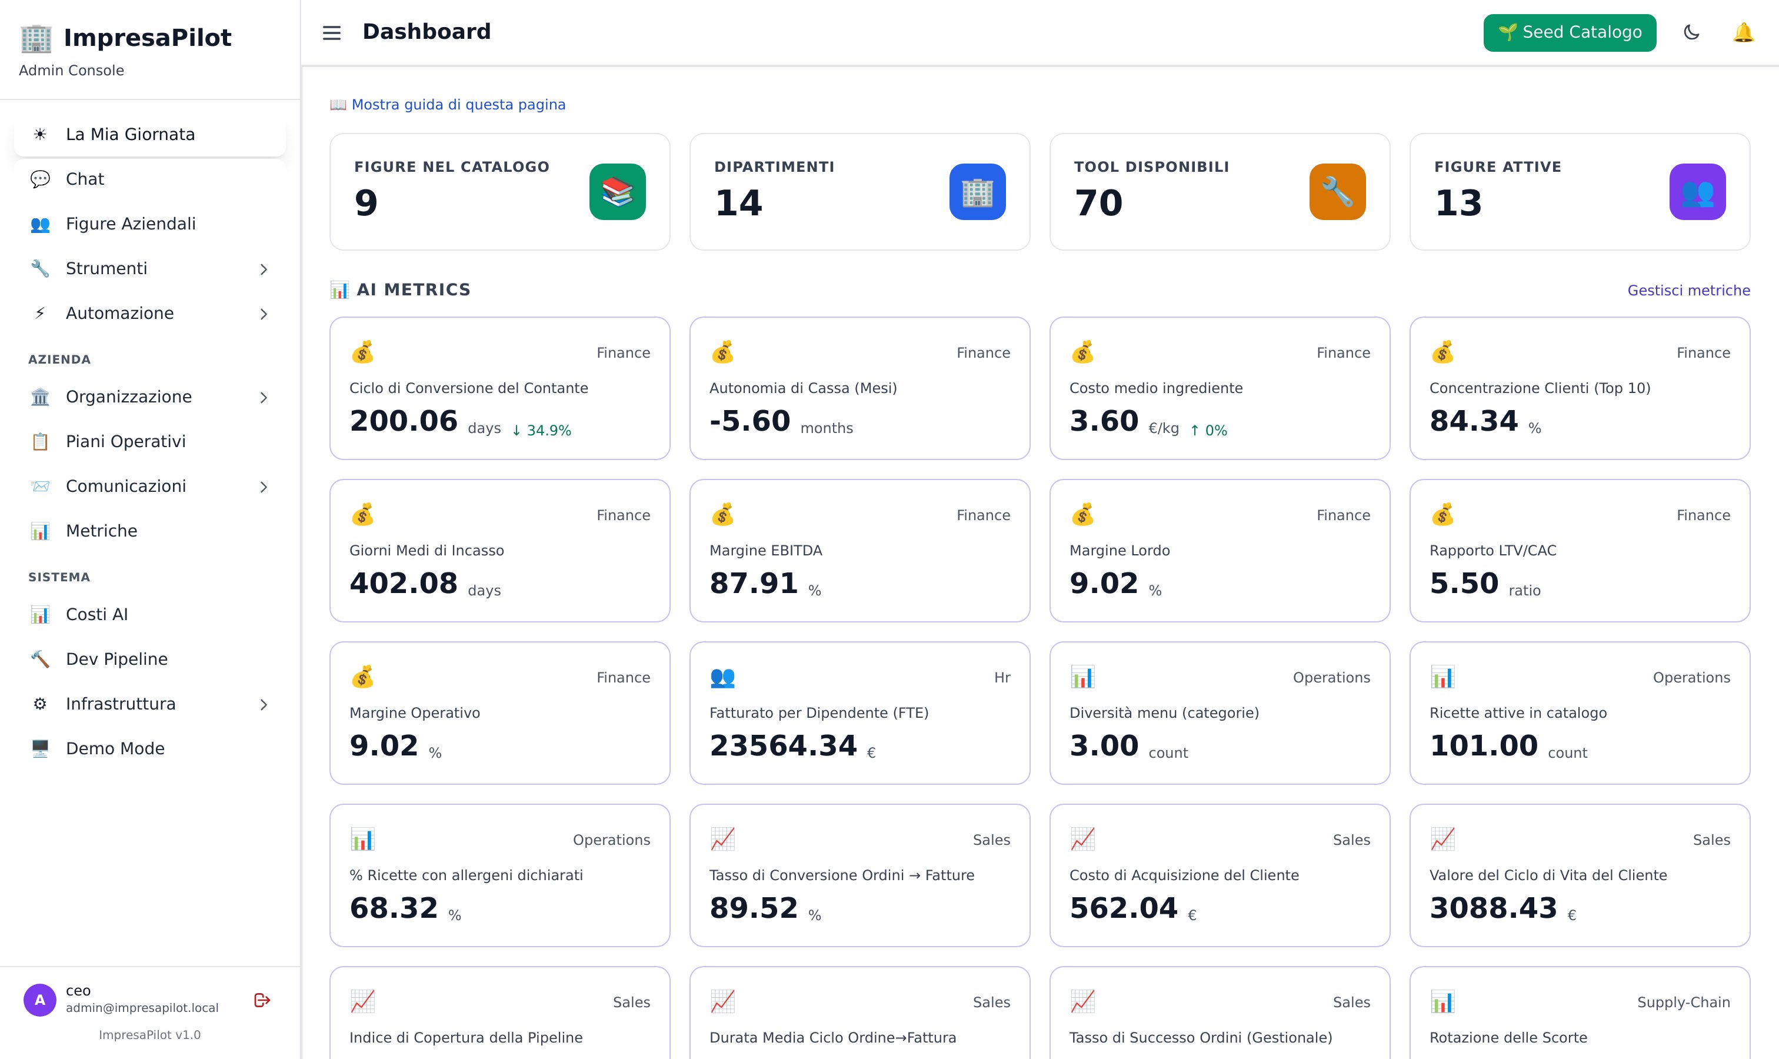Click the Comunicazioni envelope icon

[x=40, y=486]
